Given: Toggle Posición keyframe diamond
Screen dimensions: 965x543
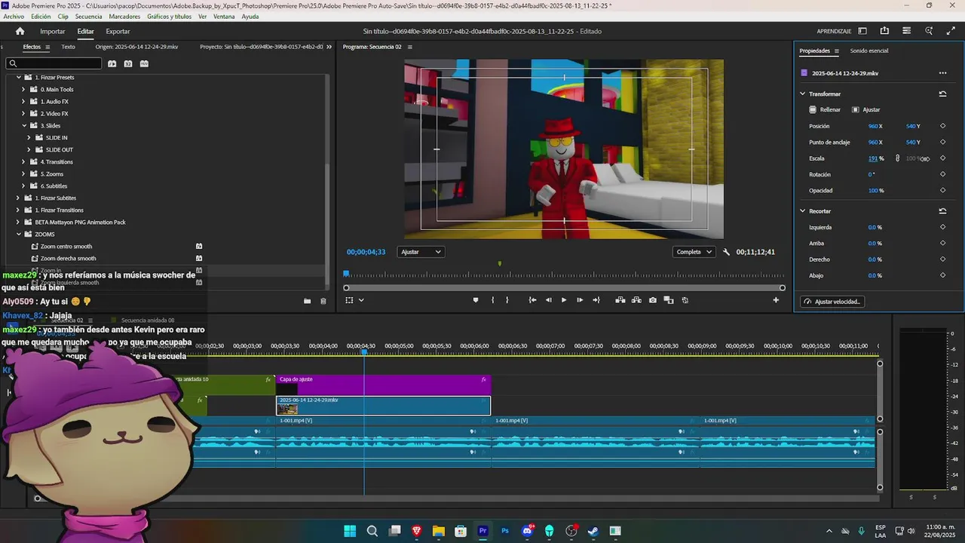Looking at the screenshot, I should click(942, 126).
